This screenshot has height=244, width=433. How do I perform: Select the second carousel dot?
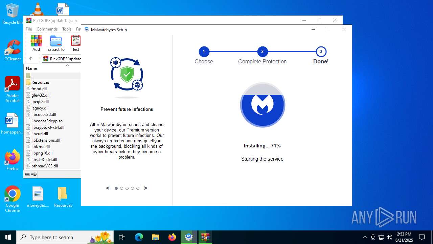click(x=121, y=188)
